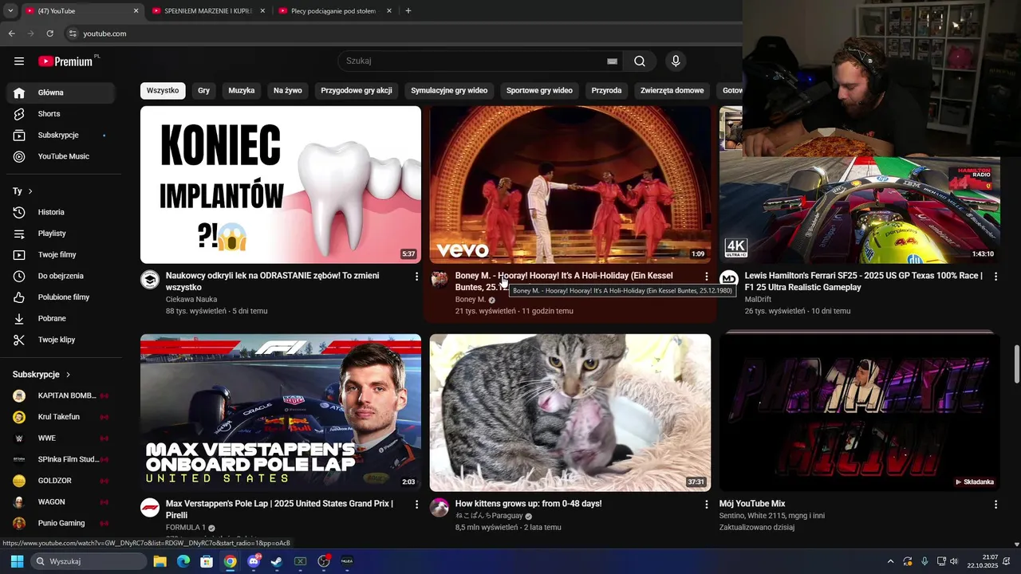Click the YouTube search input field
This screenshot has height=574, width=1021.
475,61
